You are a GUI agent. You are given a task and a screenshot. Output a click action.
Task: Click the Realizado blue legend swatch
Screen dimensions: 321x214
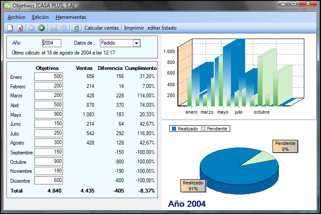(x=174, y=129)
